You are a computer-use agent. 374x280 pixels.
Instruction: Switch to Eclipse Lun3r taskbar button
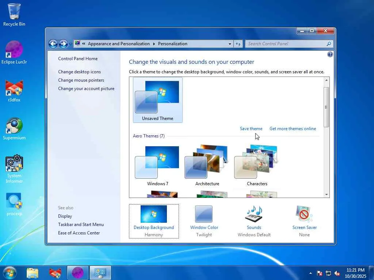point(78,273)
